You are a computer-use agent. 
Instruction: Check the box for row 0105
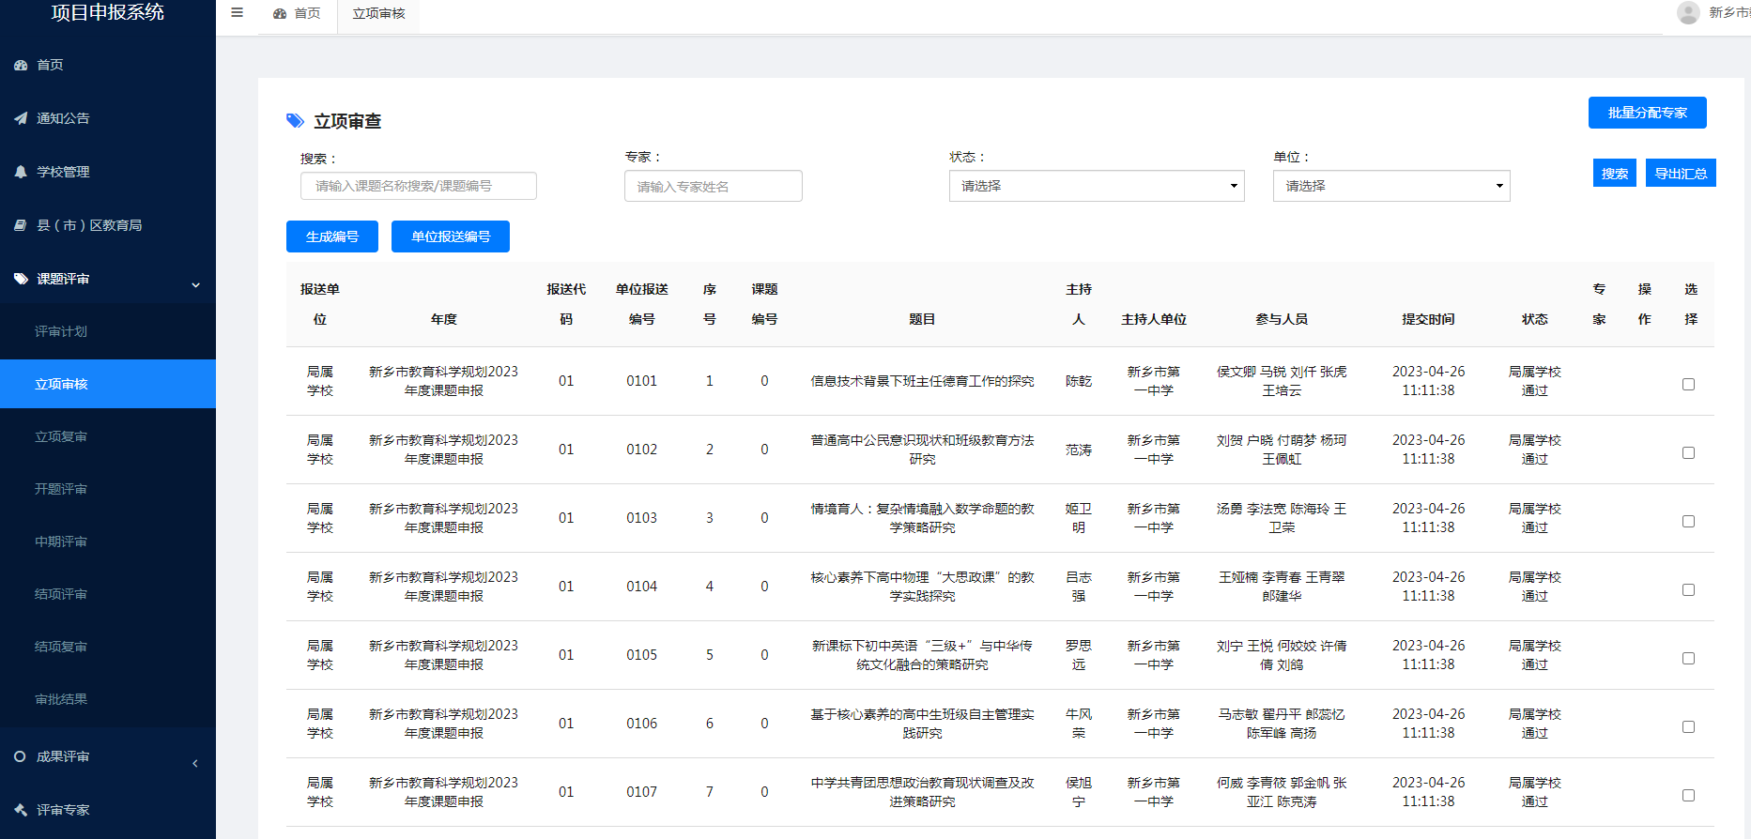pos(1688,658)
